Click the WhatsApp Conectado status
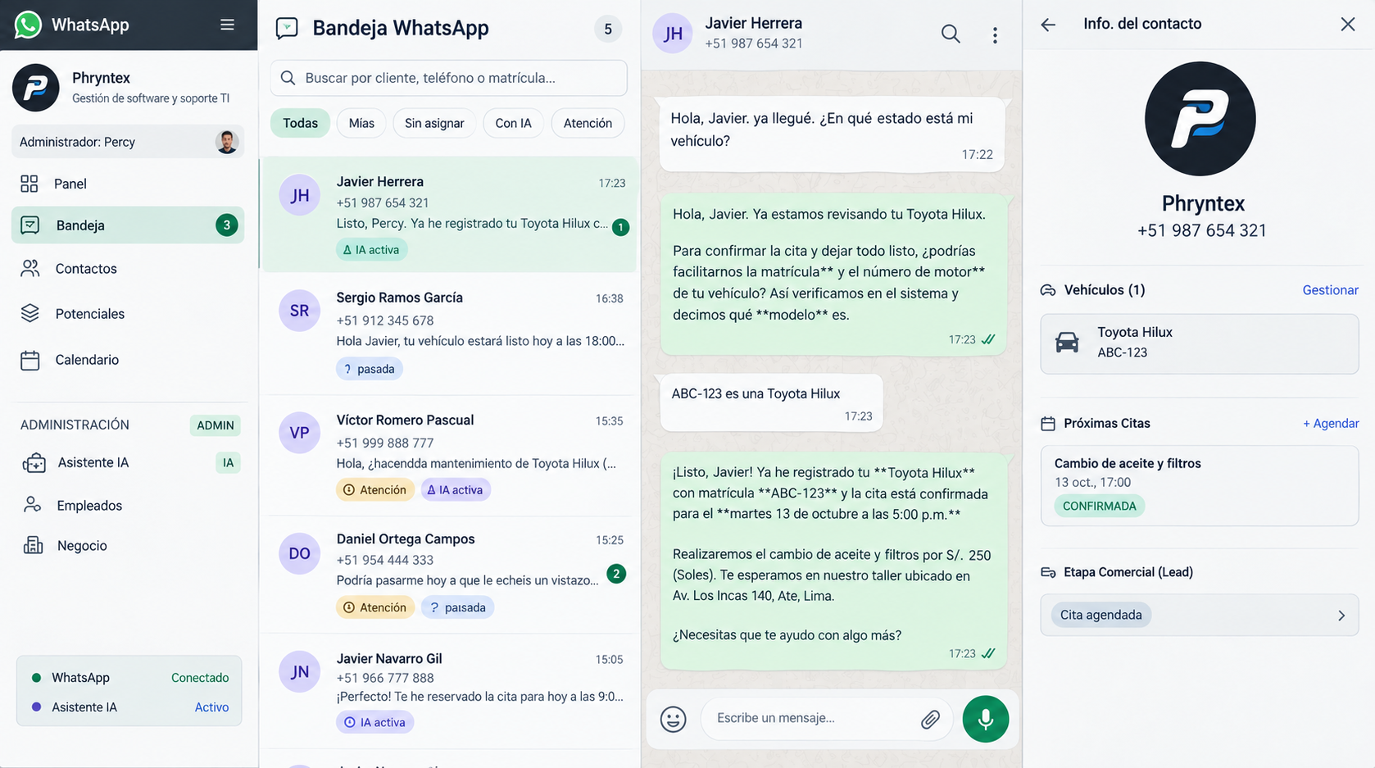Image resolution: width=1375 pixels, height=768 pixels. pos(200,678)
